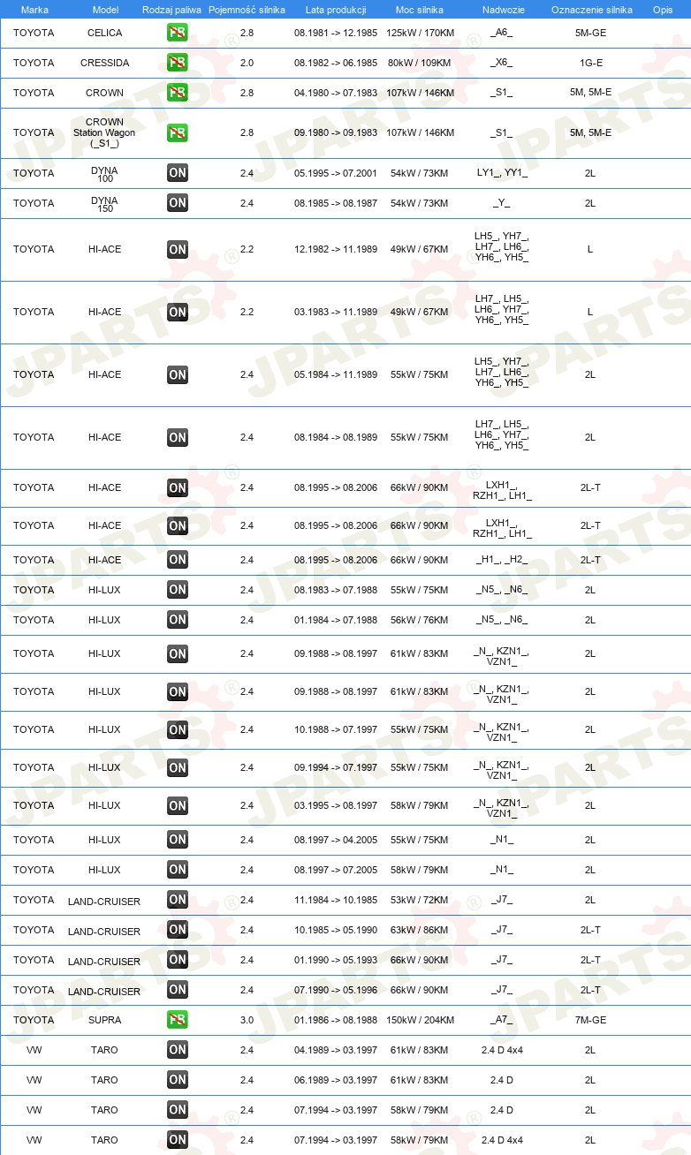Click ON icon in HI-LUX 09.1994 row
This screenshot has width=691, height=1155.
point(178,767)
